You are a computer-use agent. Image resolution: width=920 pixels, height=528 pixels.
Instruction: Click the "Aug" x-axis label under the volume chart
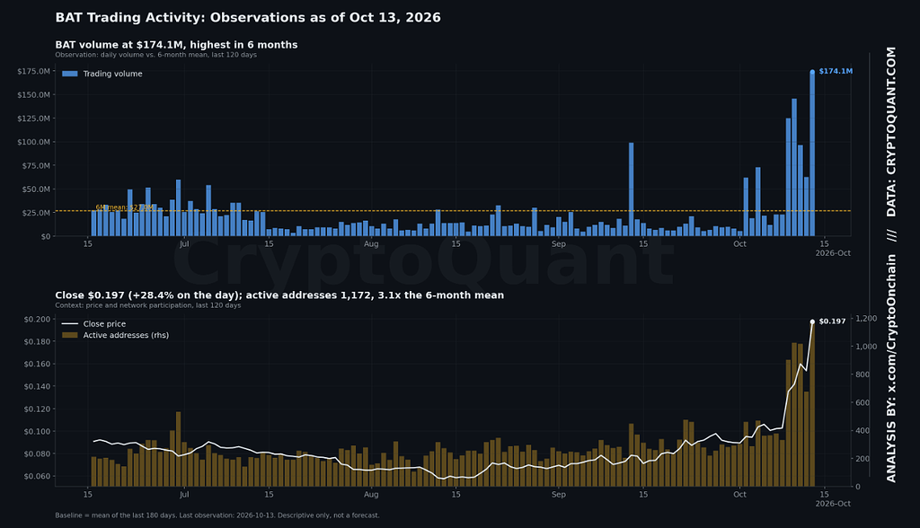click(x=371, y=244)
